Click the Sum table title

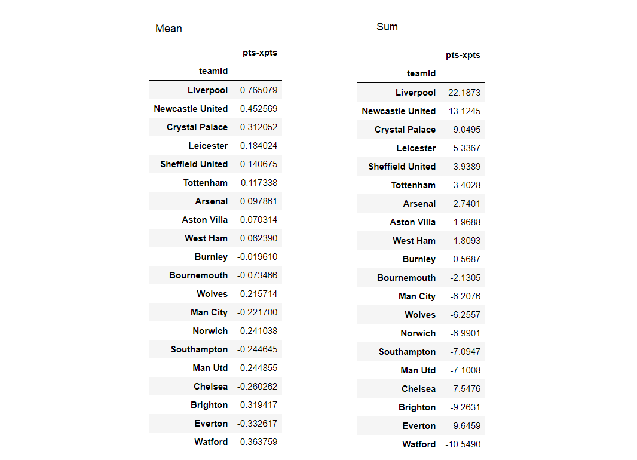pyautogui.click(x=387, y=27)
